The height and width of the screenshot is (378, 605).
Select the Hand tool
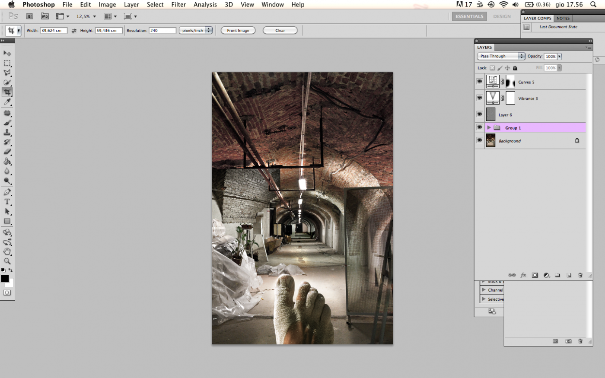(7, 252)
